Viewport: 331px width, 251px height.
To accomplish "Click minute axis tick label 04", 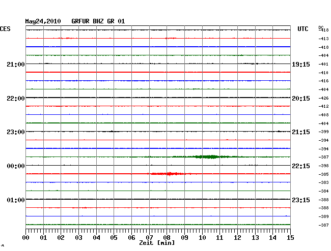I will click(x=96, y=238).
